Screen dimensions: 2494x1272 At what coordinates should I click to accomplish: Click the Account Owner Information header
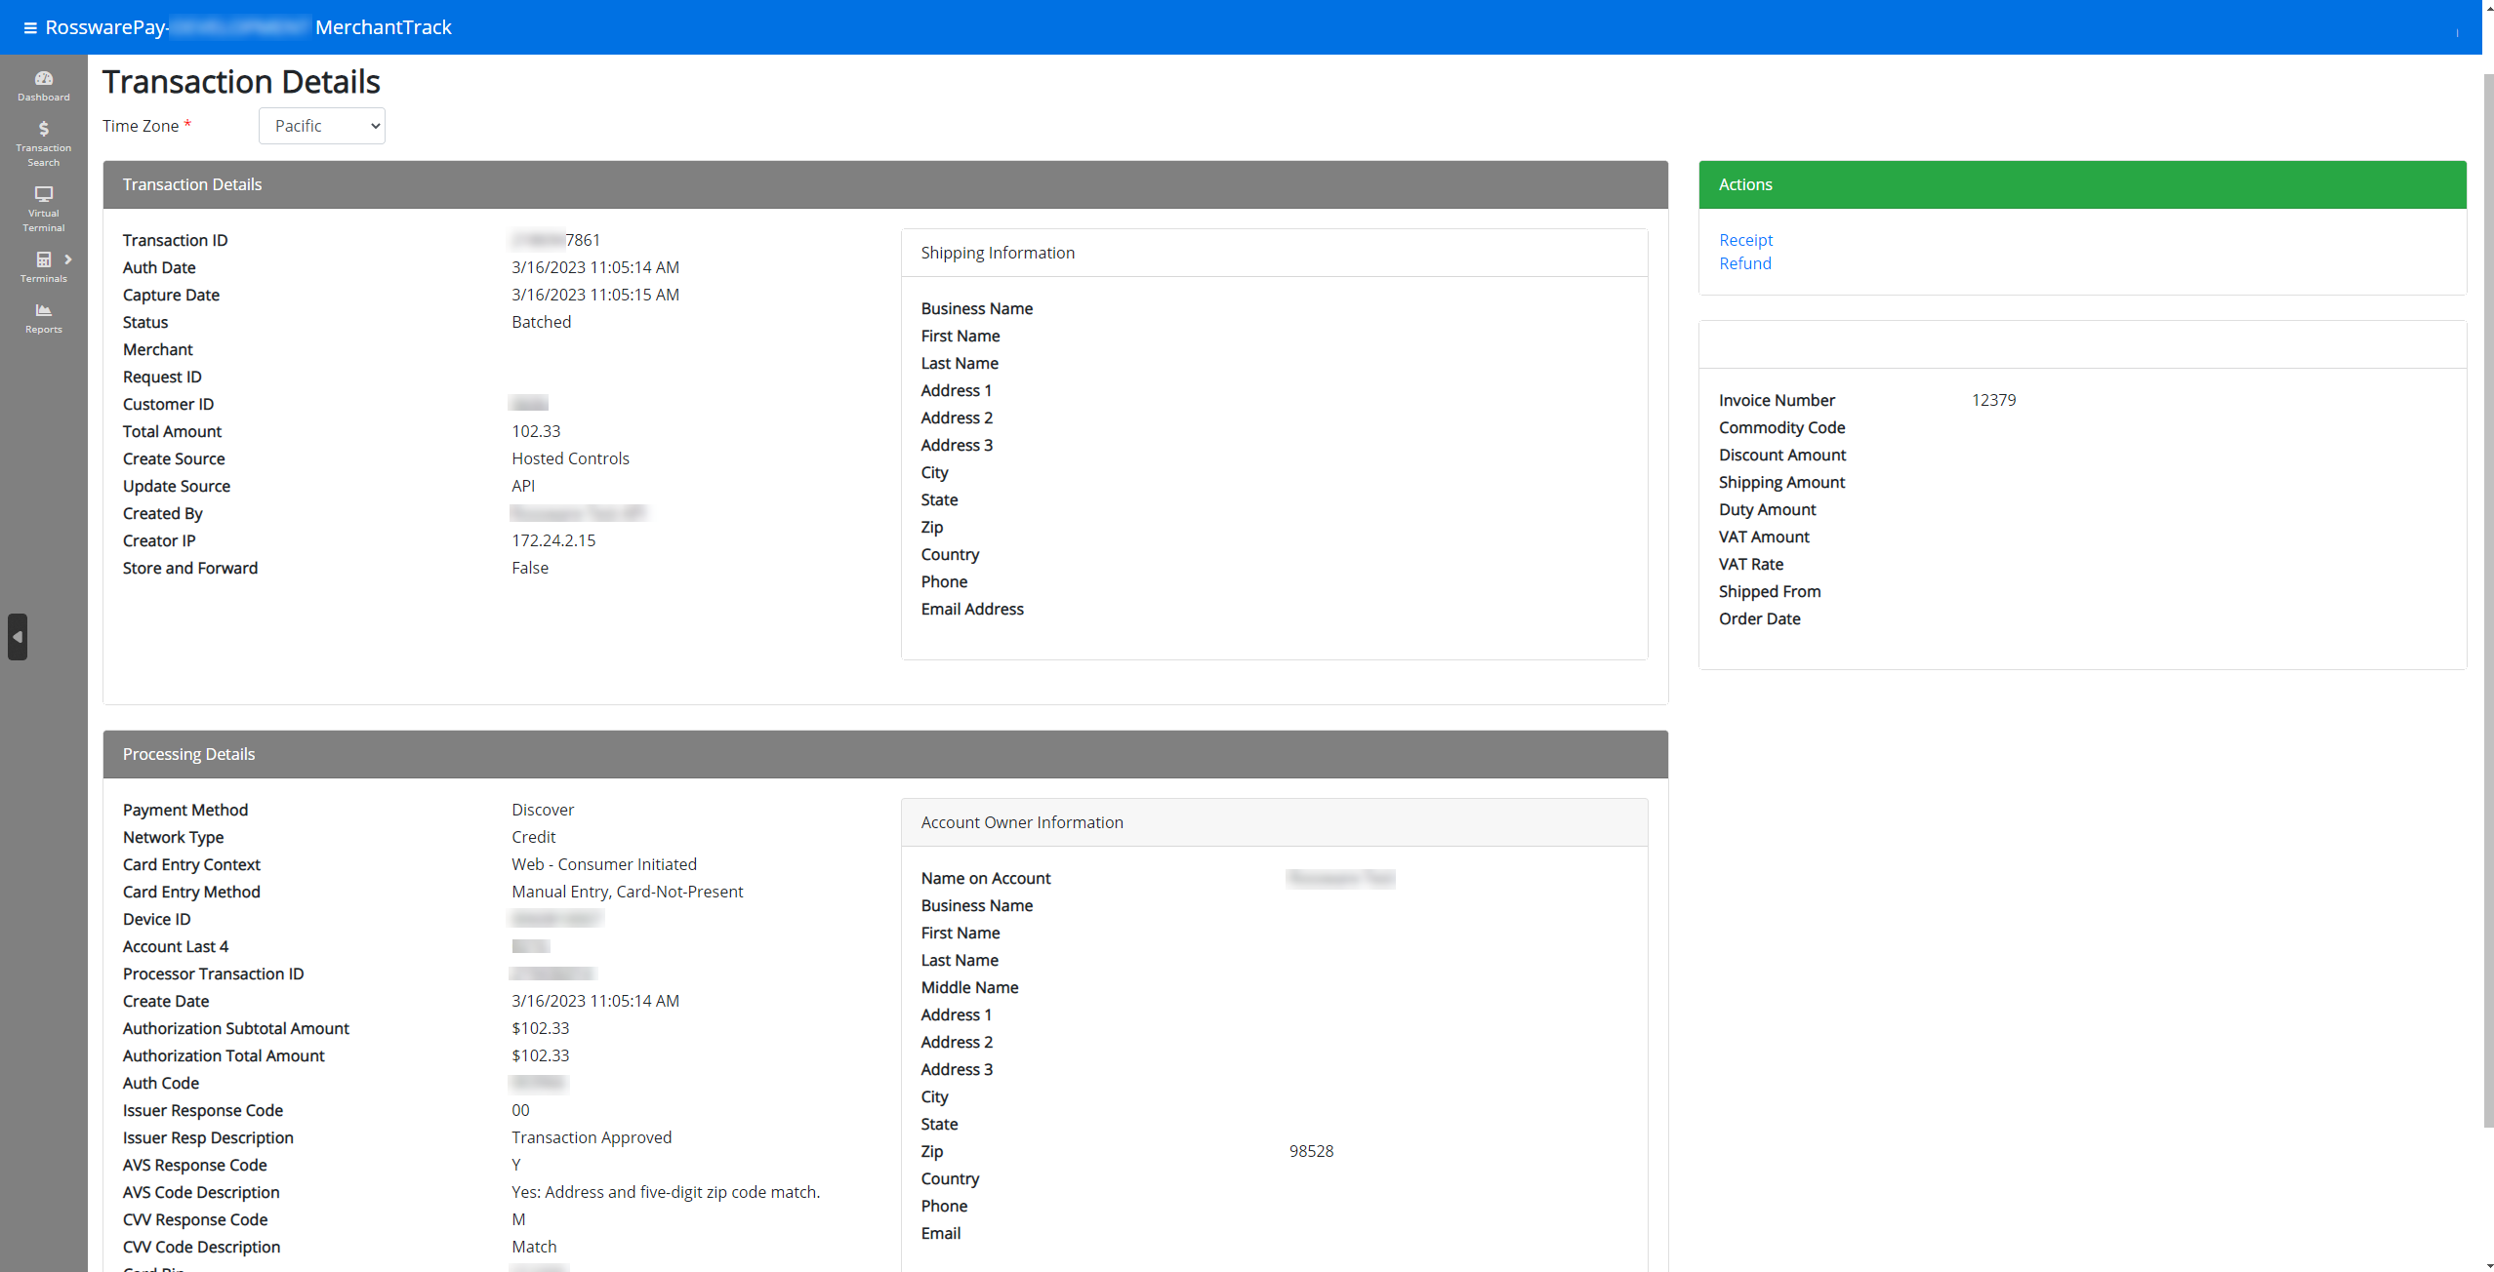tap(1273, 822)
